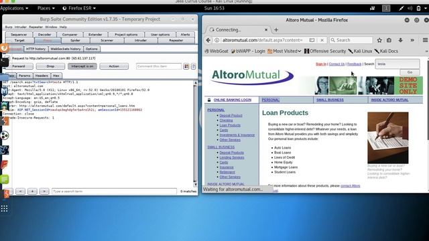Click the pen icon in top bar
This screenshot has width=429, height=241.
pyautogui.click(x=401, y=8)
